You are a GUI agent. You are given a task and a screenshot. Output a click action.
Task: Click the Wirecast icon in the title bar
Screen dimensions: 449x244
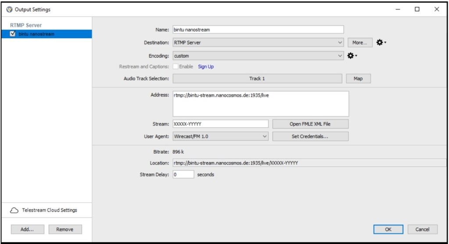[10, 10]
